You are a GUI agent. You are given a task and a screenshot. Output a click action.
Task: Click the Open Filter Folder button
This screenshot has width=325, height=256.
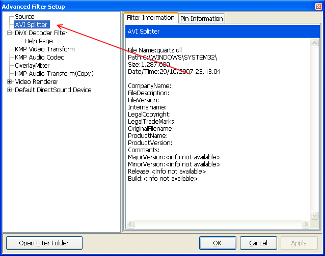pos(44,243)
